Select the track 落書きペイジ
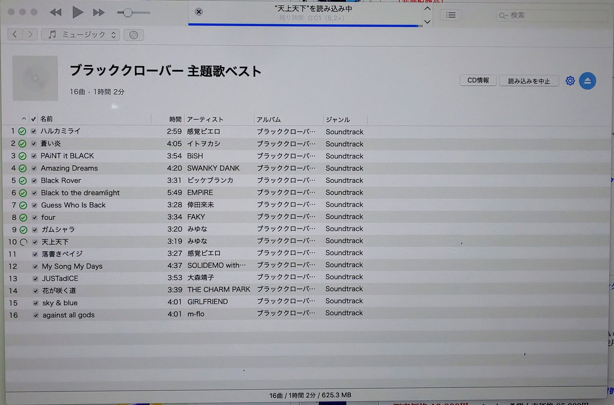The image size is (614, 405). point(62,254)
